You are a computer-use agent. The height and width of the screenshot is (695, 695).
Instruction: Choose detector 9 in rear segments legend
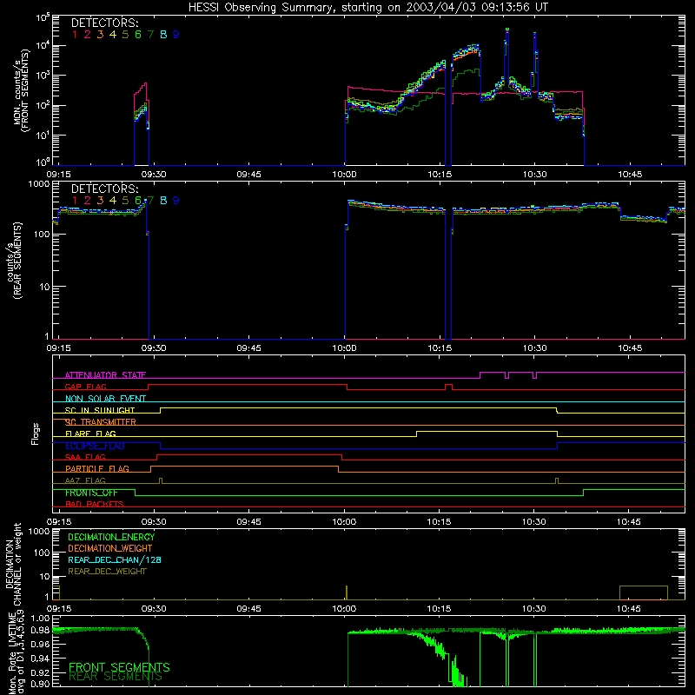pyautogui.click(x=176, y=201)
